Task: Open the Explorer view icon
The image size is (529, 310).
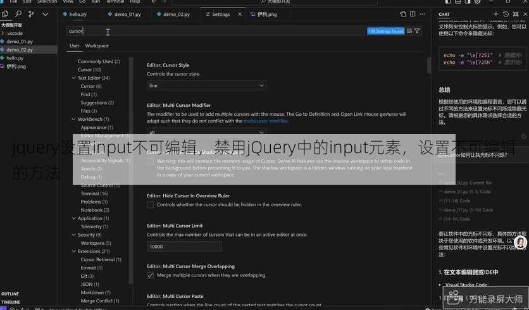Action: click(x=5, y=14)
